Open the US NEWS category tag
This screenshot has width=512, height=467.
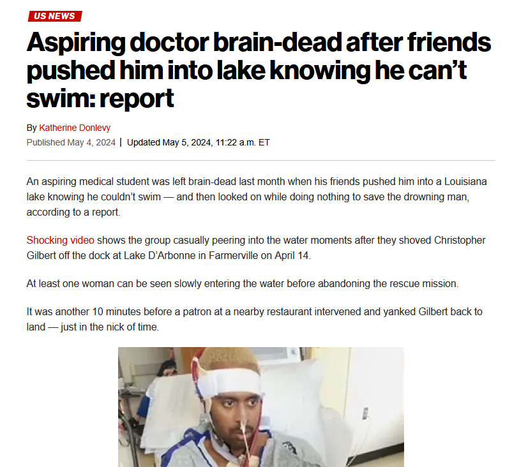(55, 16)
